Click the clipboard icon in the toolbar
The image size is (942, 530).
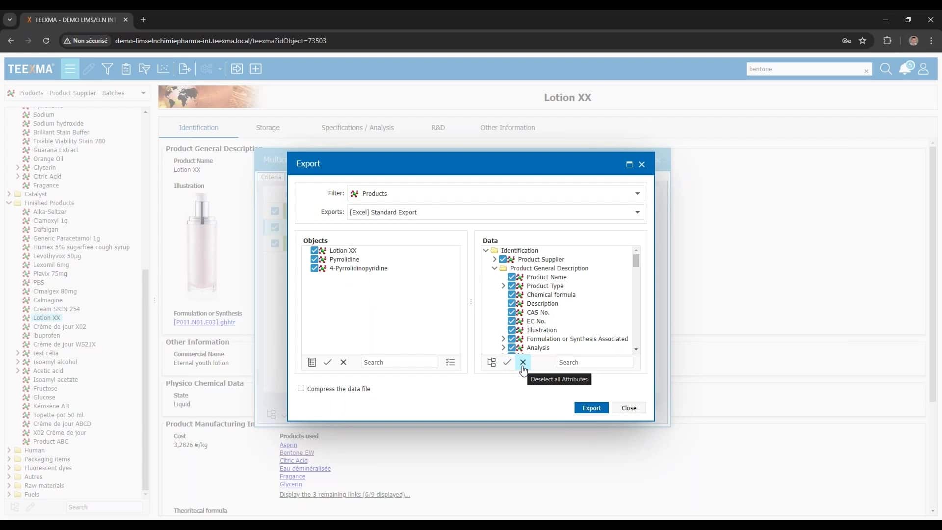126,69
